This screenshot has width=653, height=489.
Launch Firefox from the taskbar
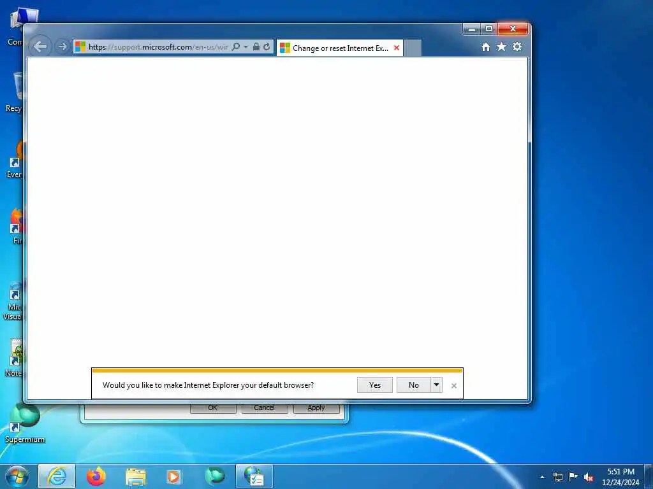tap(96, 476)
